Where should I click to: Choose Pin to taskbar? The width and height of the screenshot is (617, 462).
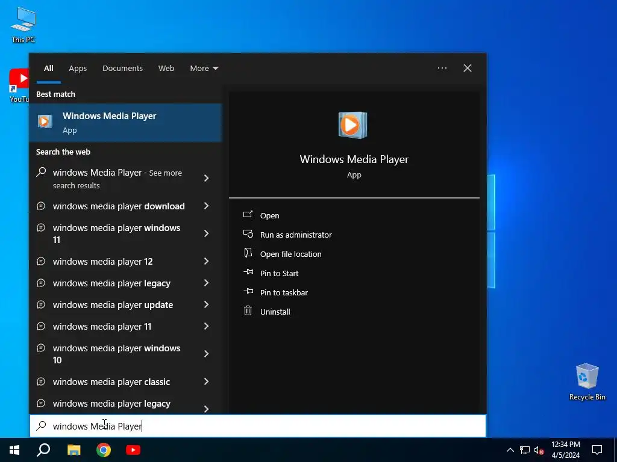pyautogui.click(x=284, y=292)
